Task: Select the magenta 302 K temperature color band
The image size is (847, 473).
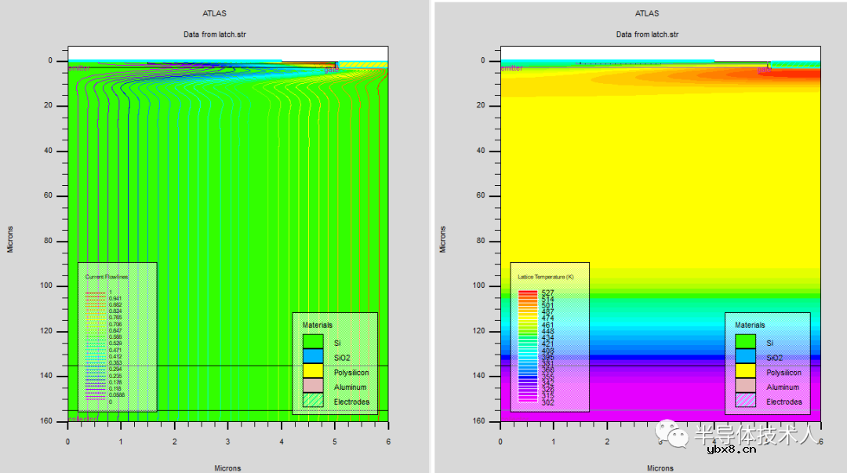Action: click(x=528, y=402)
